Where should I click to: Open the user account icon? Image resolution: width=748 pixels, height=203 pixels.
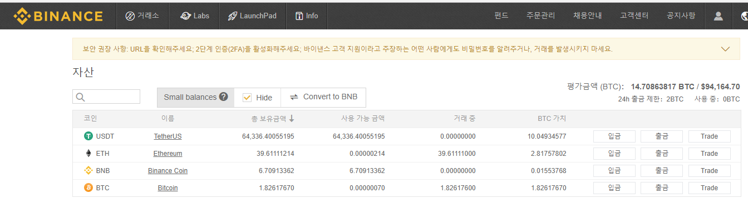click(718, 16)
